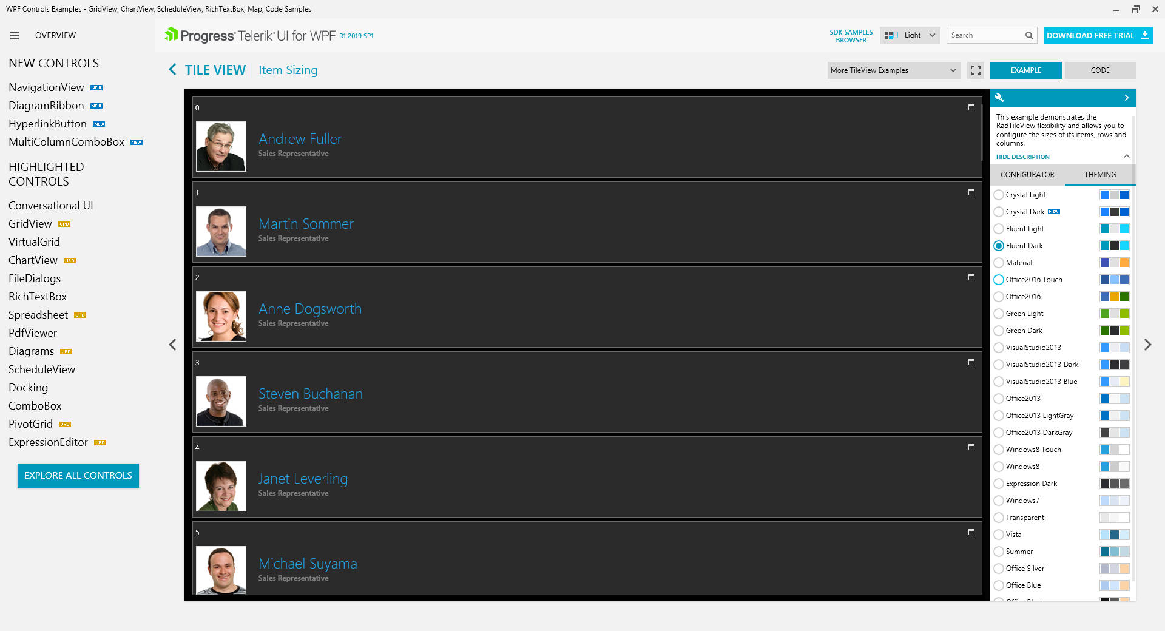Click into the Search input field
This screenshot has width=1165, height=631.
986,35
